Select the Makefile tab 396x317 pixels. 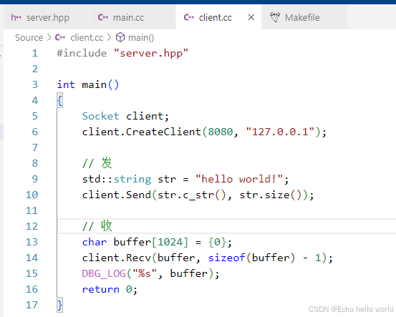click(304, 17)
